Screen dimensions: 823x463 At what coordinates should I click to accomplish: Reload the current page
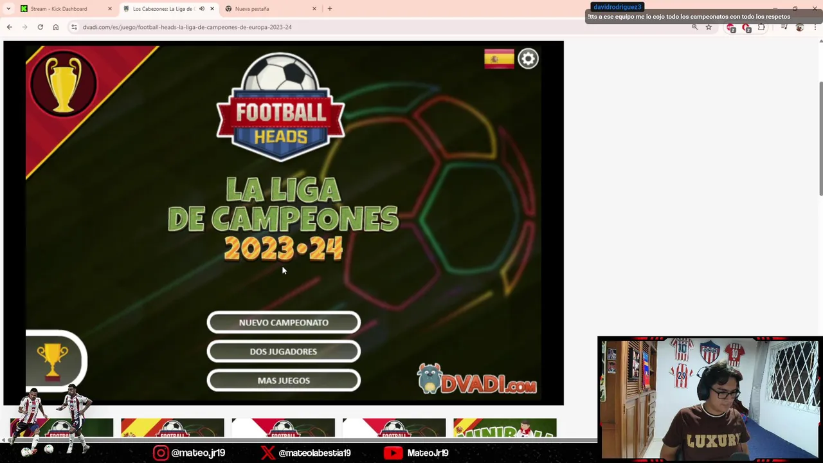tap(40, 27)
